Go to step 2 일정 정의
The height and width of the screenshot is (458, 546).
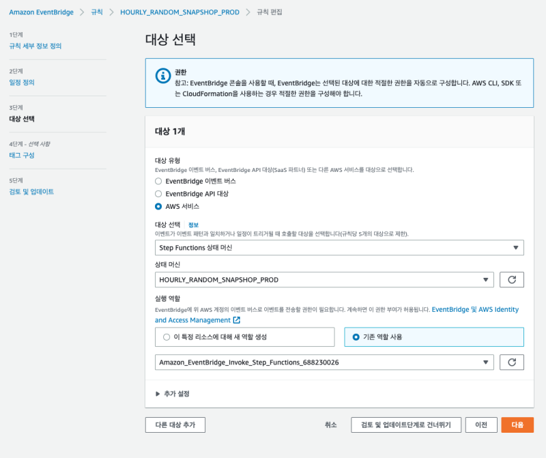pyautogui.click(x=22, y=83)
